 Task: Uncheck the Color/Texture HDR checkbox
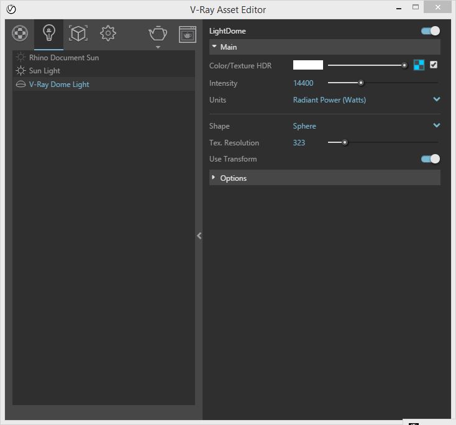(434, 65)
